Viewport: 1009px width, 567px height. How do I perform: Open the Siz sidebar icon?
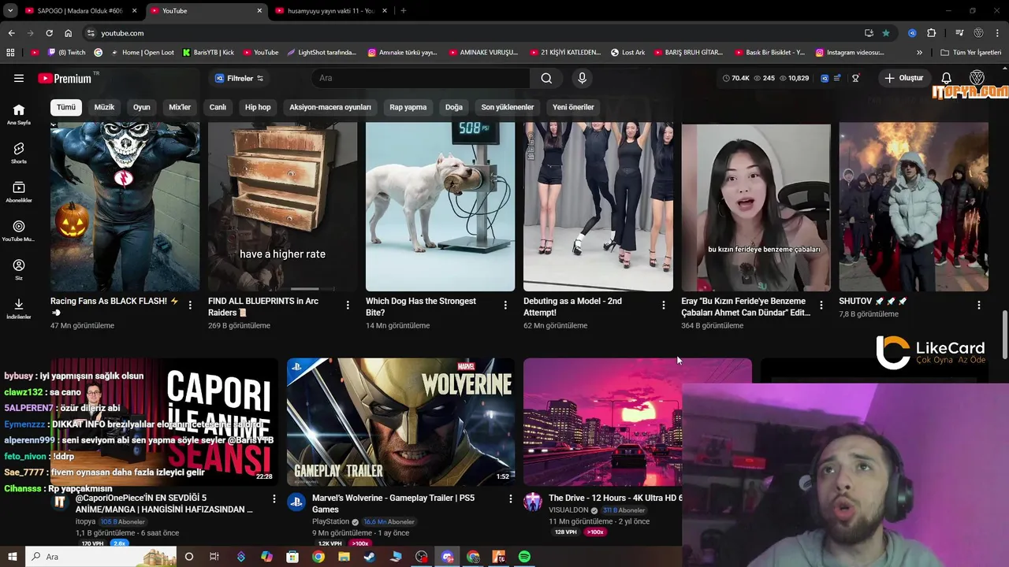[x=19, y=270]
